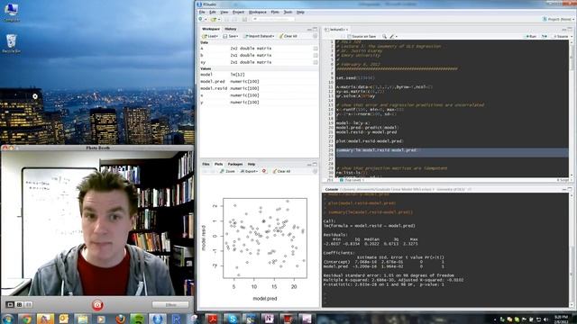Click the Source button in the editor
Screen dimensions: 577x324
pos(561,36)
